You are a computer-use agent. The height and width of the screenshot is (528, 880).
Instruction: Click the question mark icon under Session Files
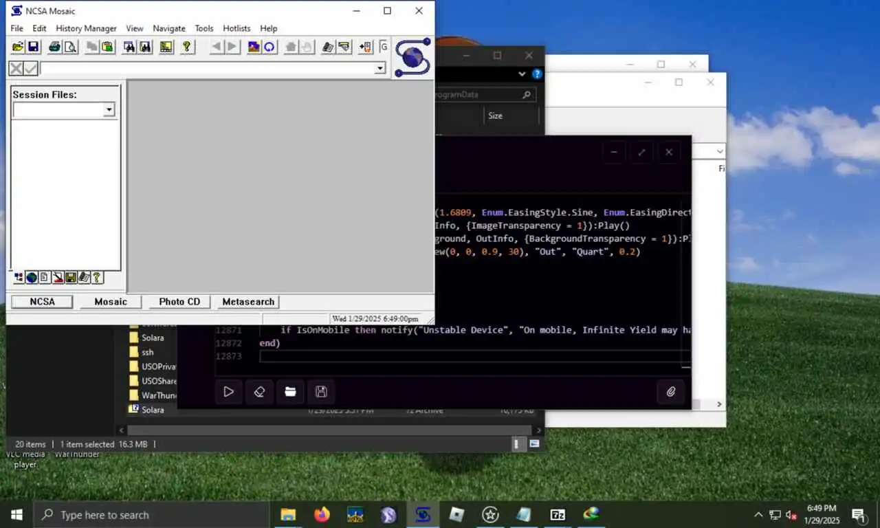(x=97, y=278)
